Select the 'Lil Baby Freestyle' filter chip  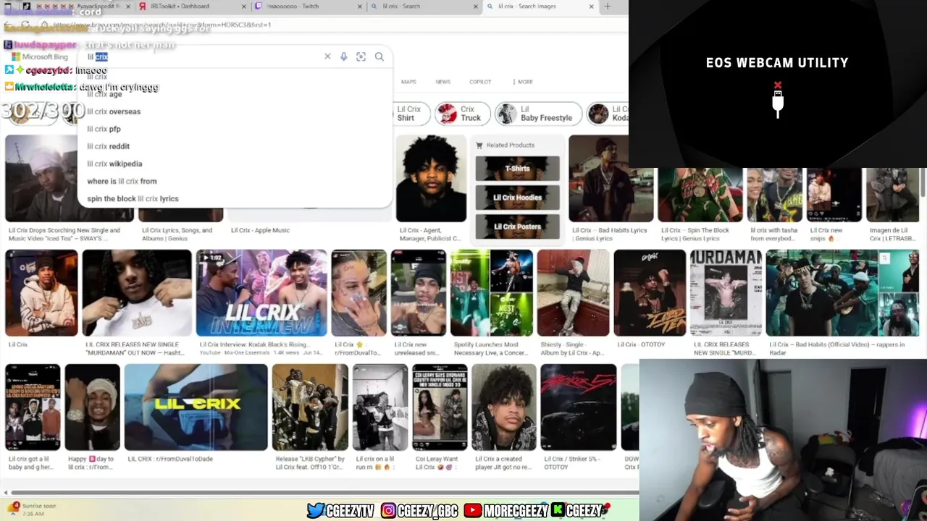[x=537, y=114]
